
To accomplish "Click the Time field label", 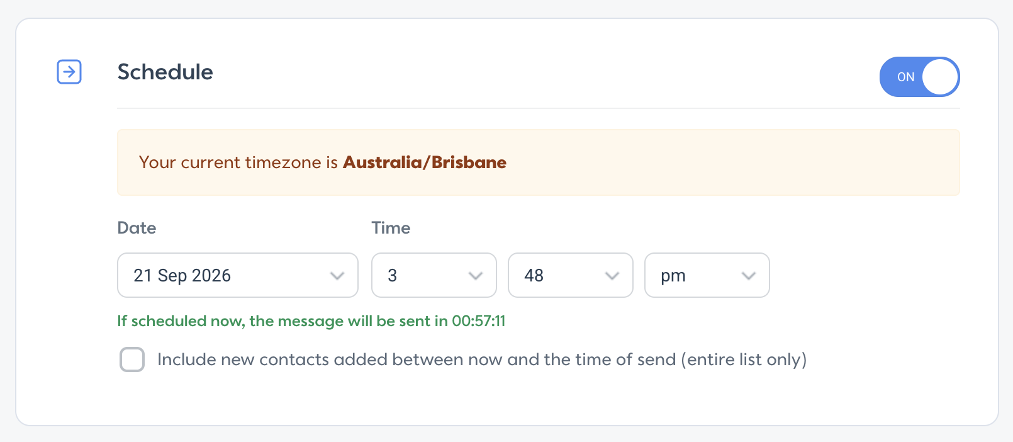I will point(391,228).
